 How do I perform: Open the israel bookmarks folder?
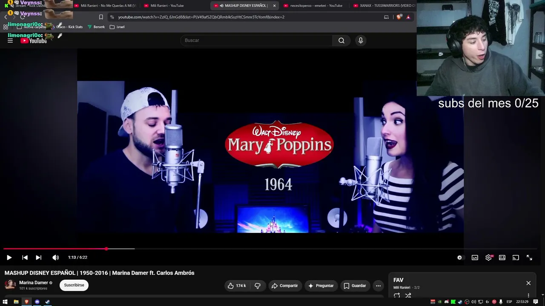coord(117,27)
